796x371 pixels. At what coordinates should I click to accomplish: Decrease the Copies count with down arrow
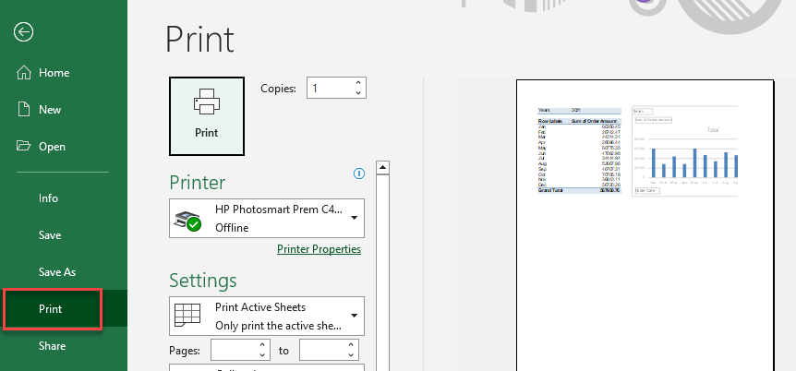[x=358, y=93]
